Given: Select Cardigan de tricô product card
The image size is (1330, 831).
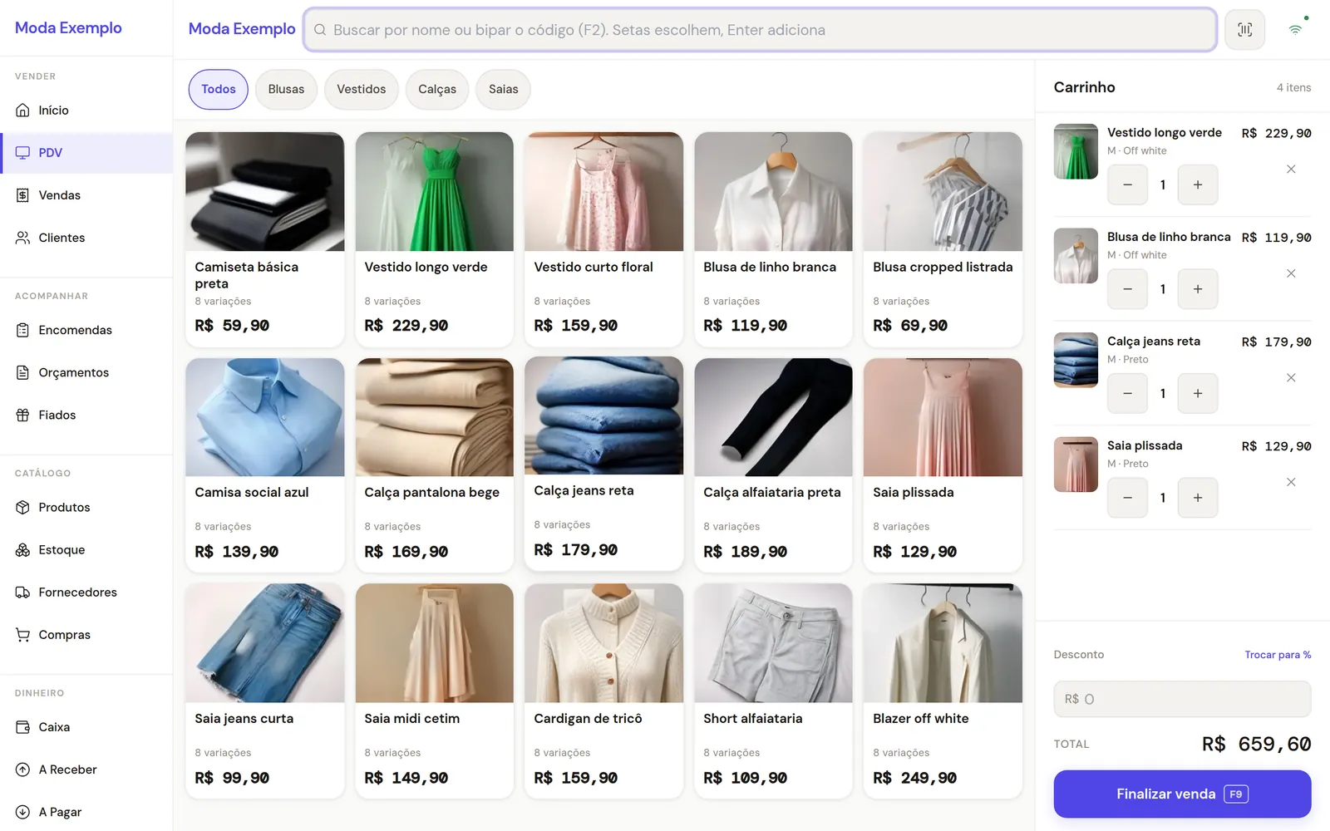Looking at the screenshot, I should [603, 691].
